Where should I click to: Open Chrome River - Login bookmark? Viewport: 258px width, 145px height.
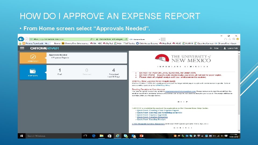225,44
